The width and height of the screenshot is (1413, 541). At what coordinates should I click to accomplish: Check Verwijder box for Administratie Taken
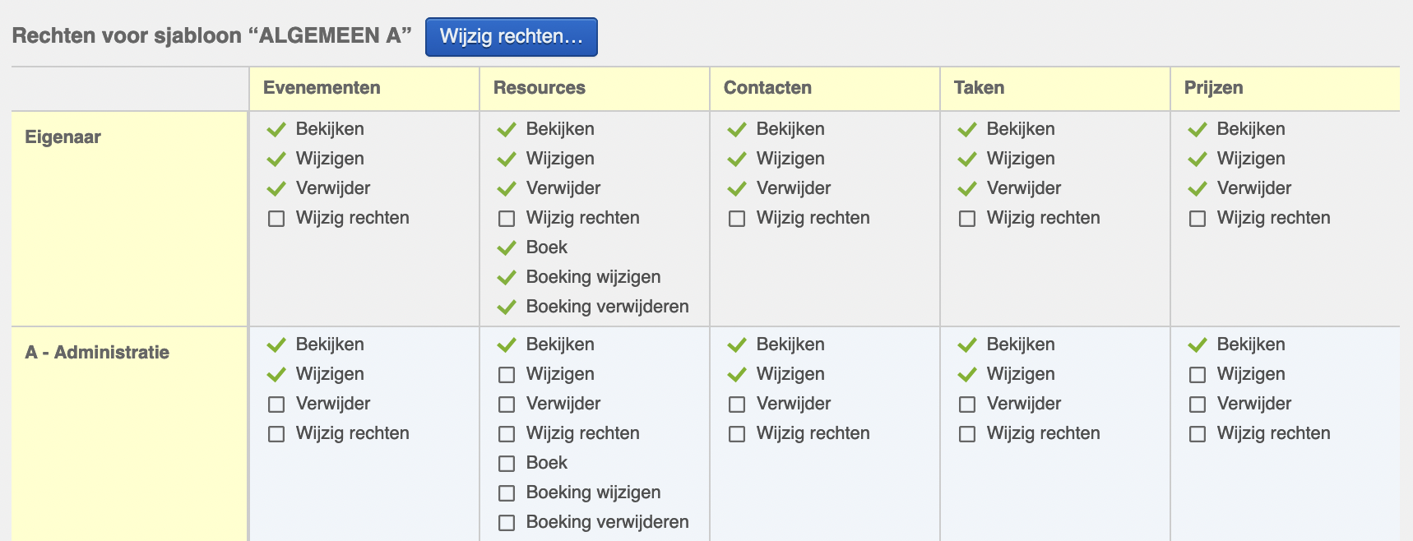pos(967,405)
